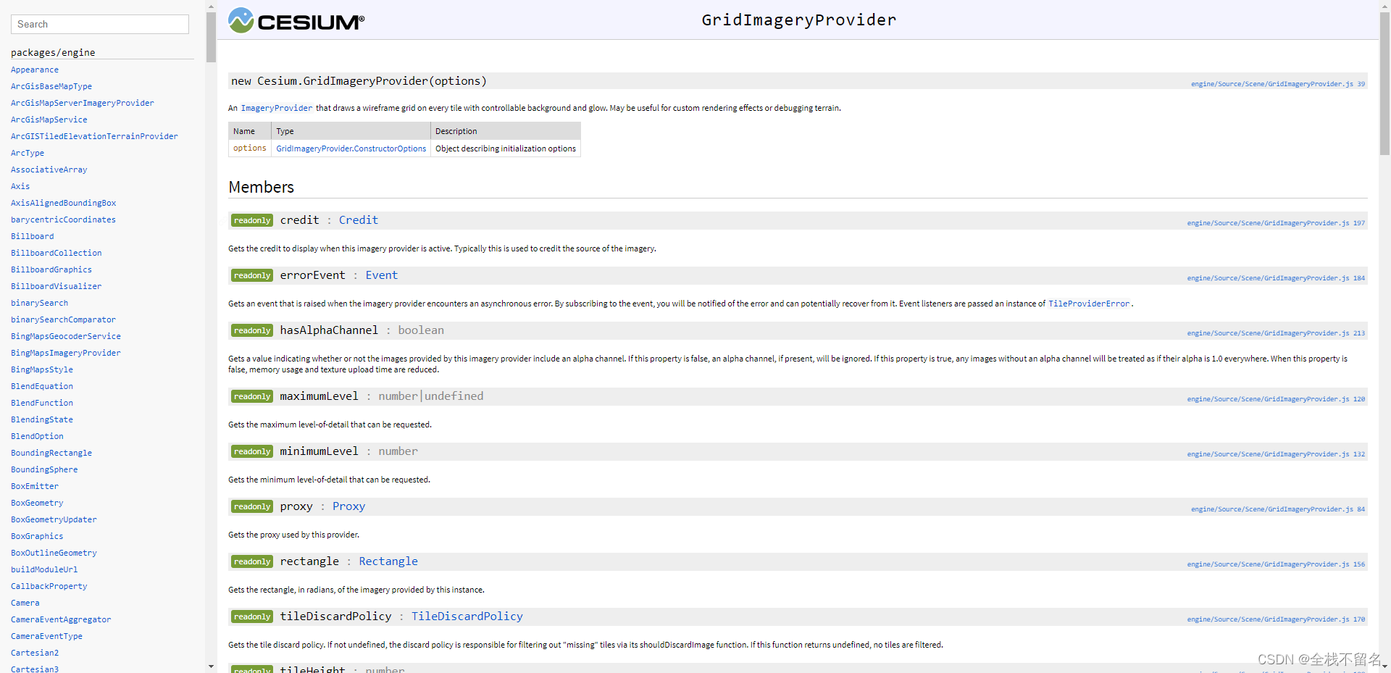Viewport: 1391px width, 673px height.
Task: Open BillboardVisualizer link
Action: pos(57,286)
